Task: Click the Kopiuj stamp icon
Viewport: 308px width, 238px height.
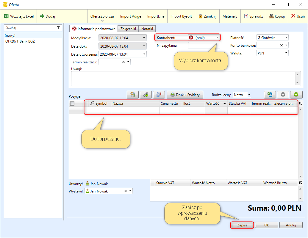Action: [x=271, y=16]
